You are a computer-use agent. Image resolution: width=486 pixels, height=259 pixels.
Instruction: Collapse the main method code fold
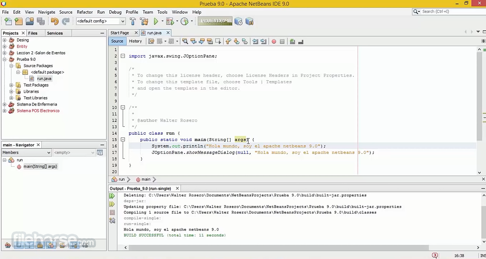[123, 140]
